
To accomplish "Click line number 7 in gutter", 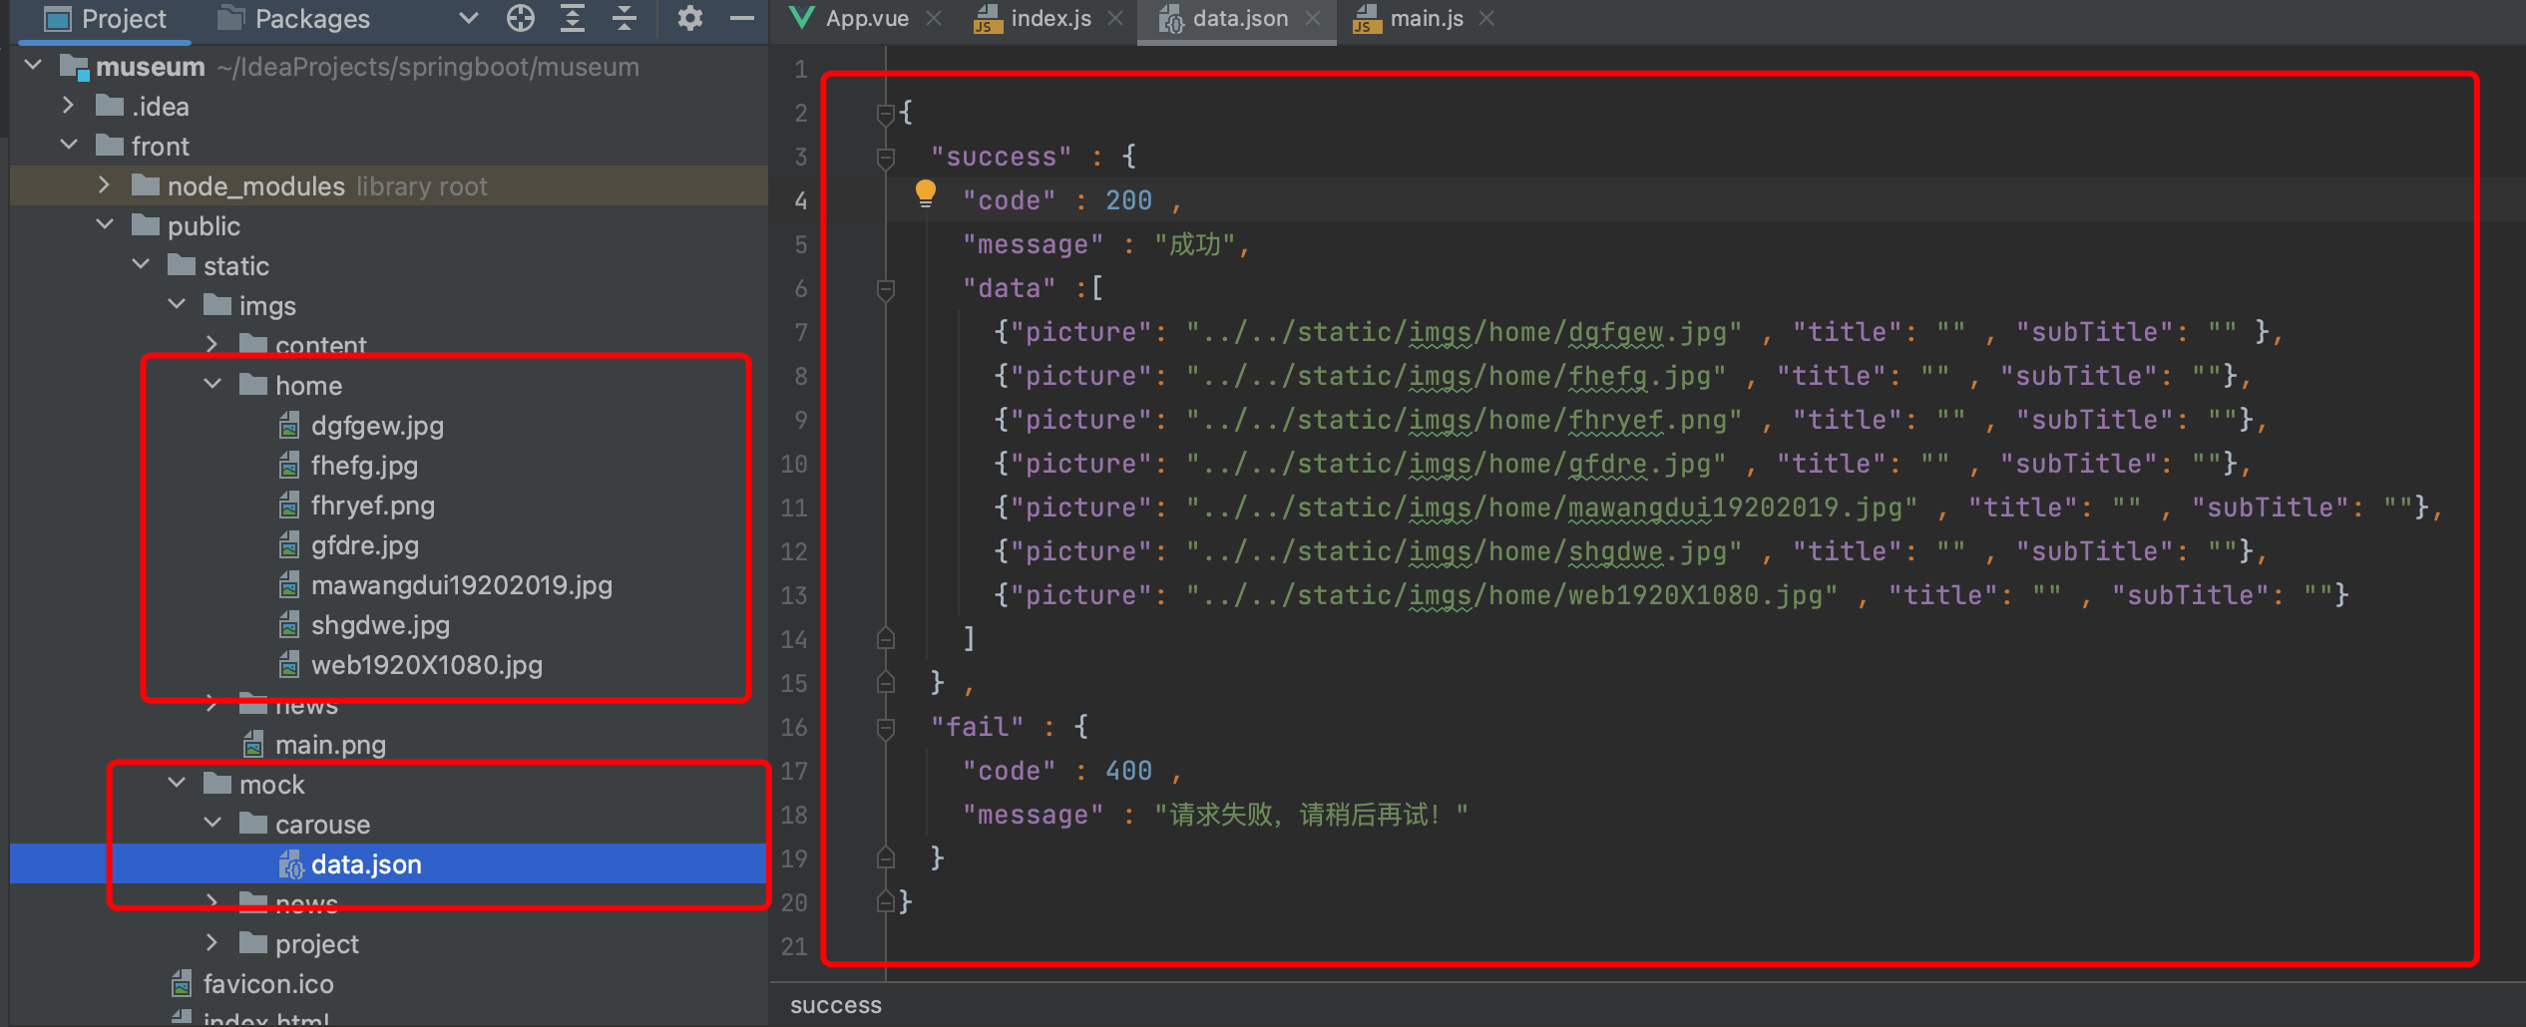I will tap(801, 332).
